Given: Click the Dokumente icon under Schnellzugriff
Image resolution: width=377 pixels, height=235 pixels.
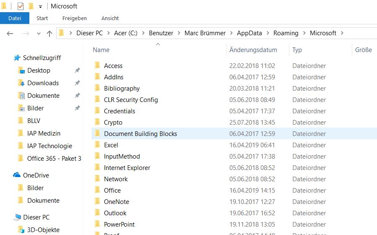Looking at the screenshot, I should (x=21, y=96).
